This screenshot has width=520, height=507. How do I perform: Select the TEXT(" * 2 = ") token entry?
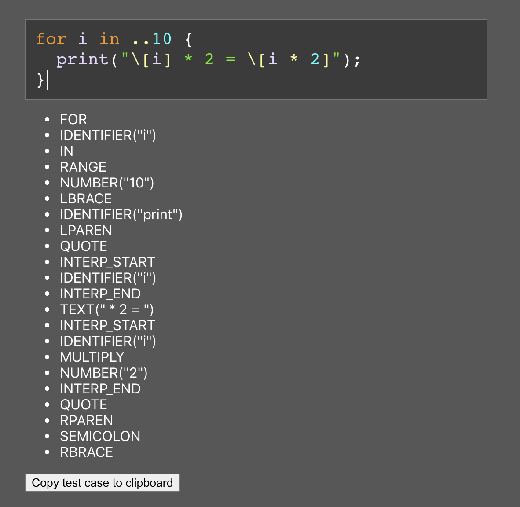click(106, 309)
